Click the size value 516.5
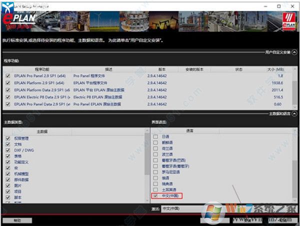The width and height of the screenshot is (300, 226). [x=278, y=97]
